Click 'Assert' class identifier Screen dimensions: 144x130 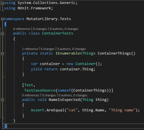point(38,110)
